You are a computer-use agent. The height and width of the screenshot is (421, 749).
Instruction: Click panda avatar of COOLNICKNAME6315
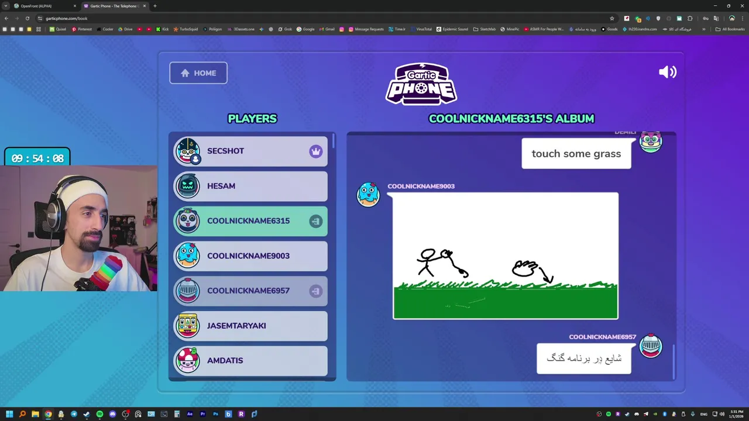pyautogui.click(x=188, y=221)
